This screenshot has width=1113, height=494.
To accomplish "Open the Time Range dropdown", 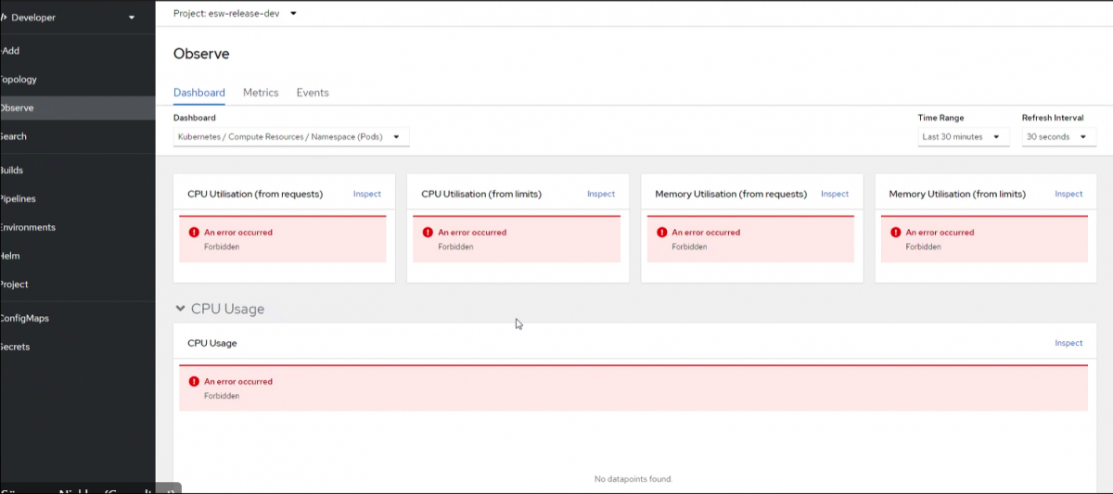I will tap(963, 137).
